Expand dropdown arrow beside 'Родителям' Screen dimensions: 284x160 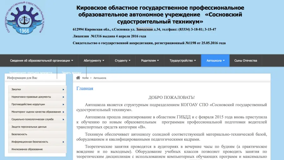[158, 60]
